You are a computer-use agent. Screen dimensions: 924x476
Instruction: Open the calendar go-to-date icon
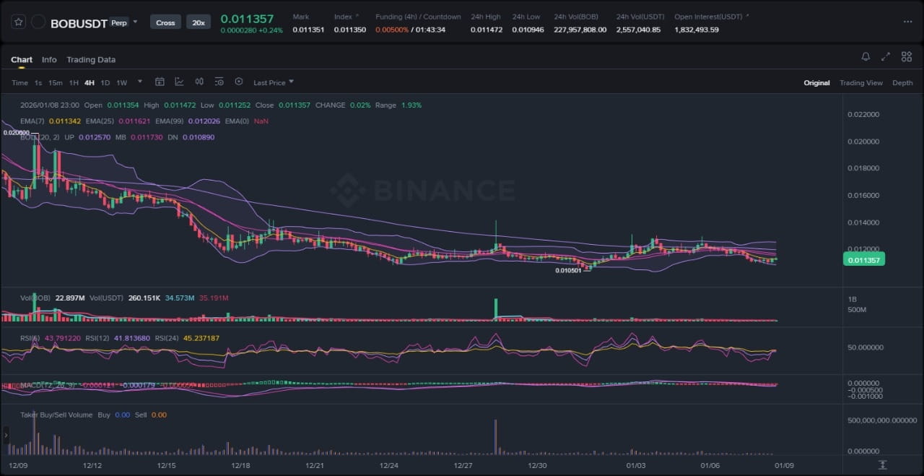click(160, 82)
